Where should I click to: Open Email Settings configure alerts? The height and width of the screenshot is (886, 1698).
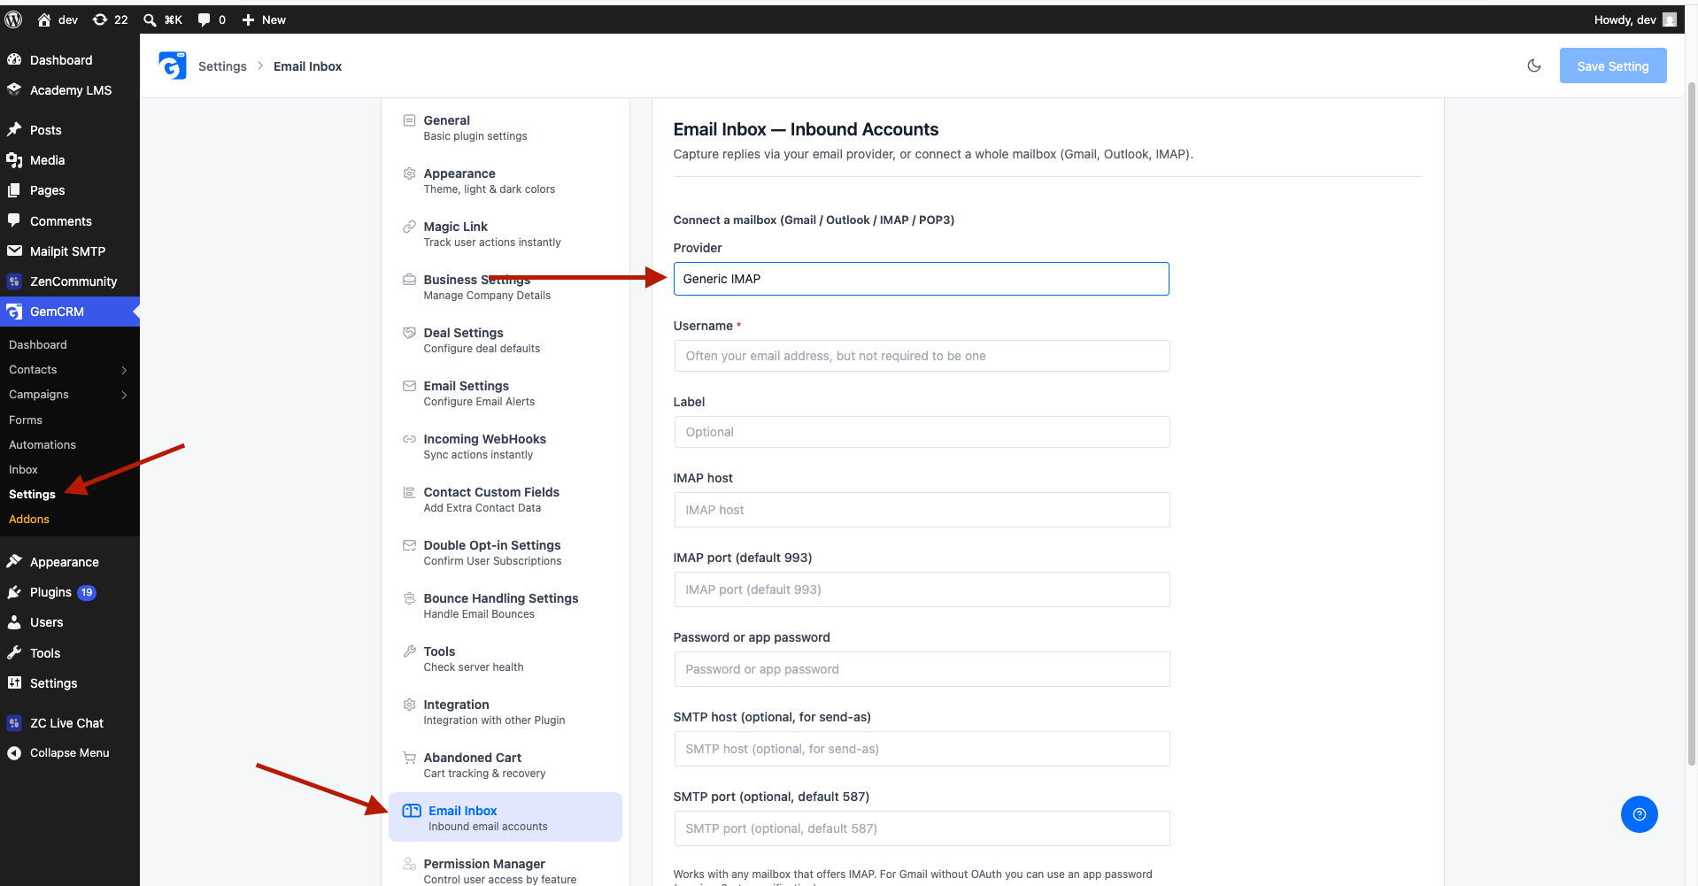tap(505, 394)
